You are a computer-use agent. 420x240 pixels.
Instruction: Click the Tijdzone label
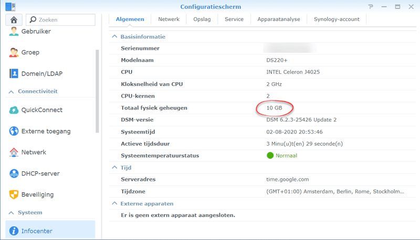tap(133, 191)
